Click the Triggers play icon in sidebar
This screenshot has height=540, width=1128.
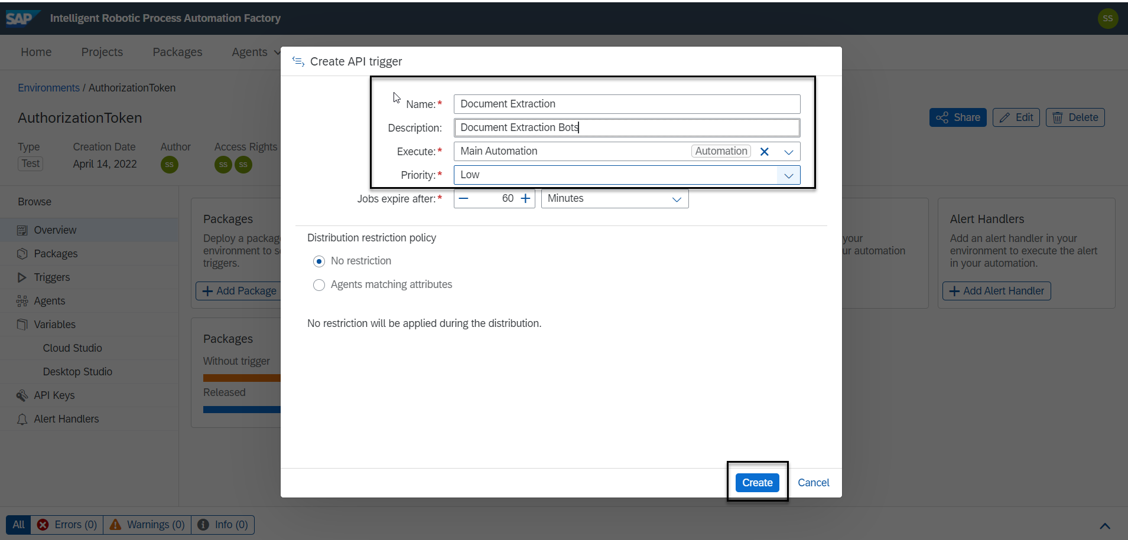22,277
